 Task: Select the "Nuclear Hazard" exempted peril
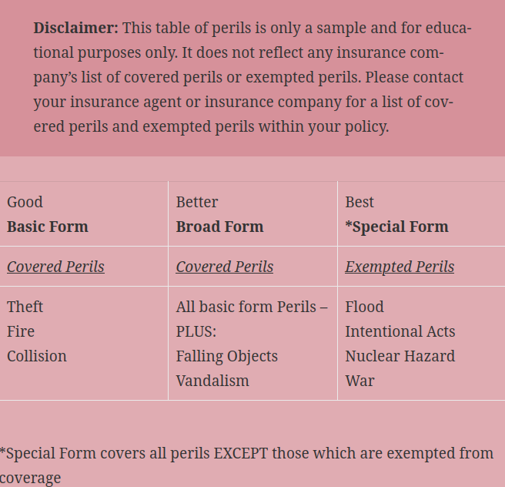click(400, 356)
